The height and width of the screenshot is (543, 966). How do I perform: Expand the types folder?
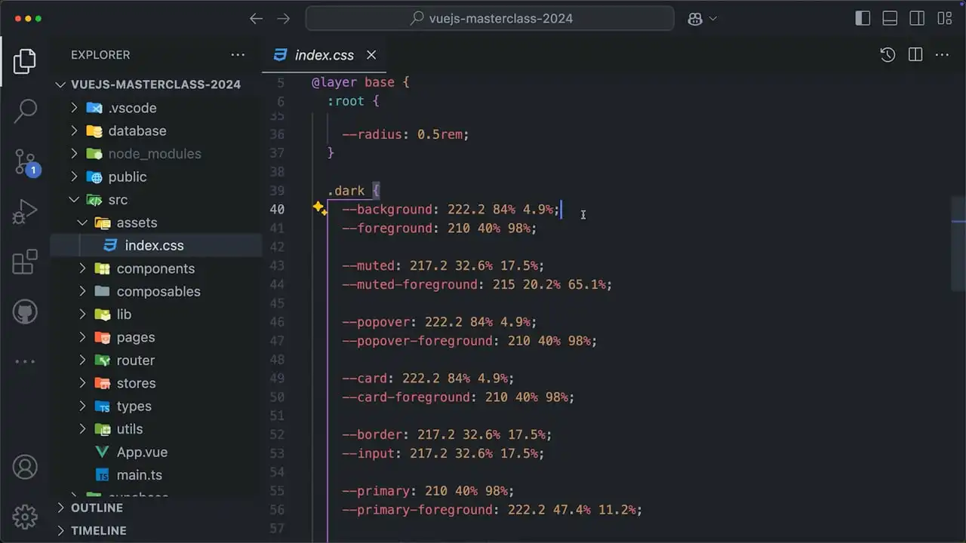(x=156, y=406)
